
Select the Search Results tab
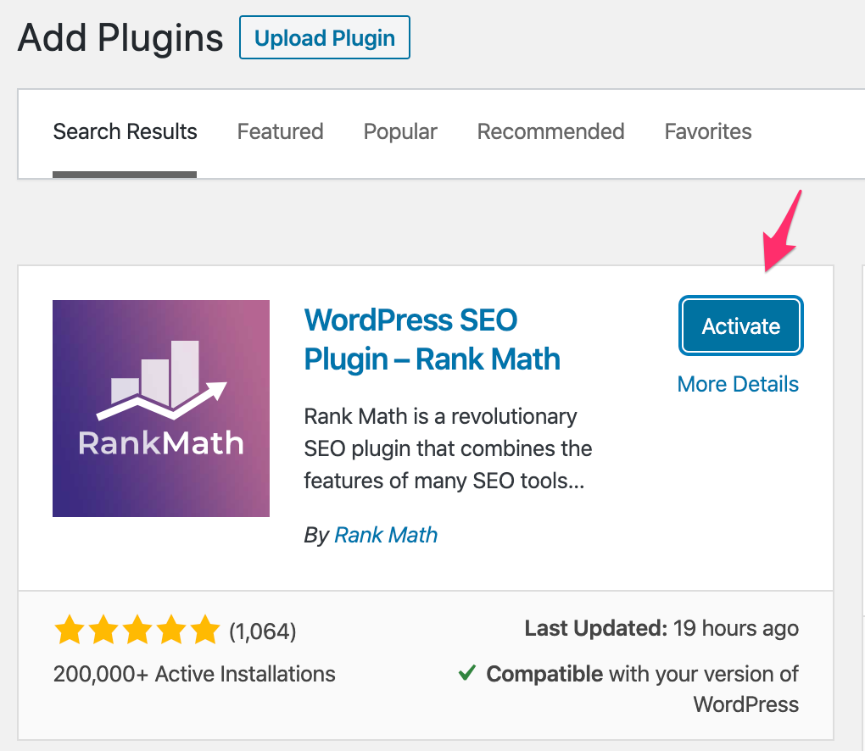click(125, 131)
